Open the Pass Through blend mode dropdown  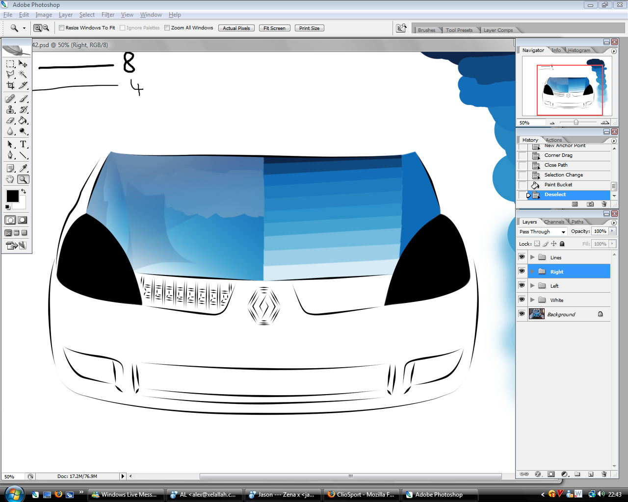(542, 231)
